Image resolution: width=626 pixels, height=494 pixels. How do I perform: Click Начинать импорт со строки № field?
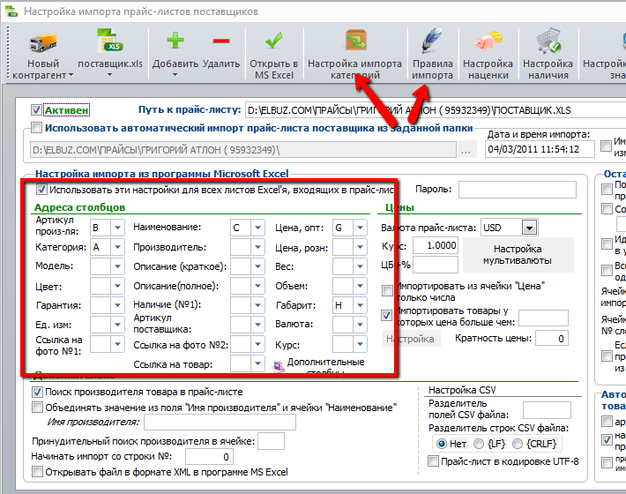pyautogui.click(x=210, y=456)
